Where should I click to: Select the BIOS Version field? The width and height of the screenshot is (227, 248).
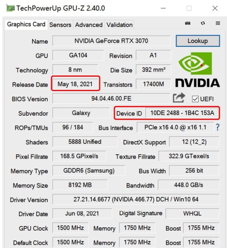(111, 98)
